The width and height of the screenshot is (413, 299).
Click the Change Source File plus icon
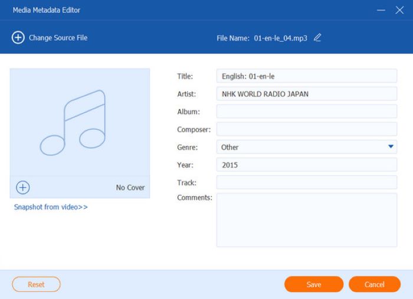[x=18, y=37]
